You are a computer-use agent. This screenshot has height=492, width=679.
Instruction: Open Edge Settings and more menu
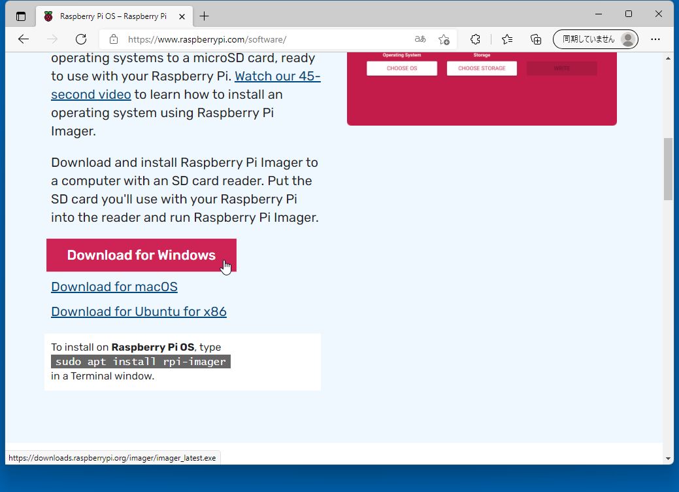[655, 39]
